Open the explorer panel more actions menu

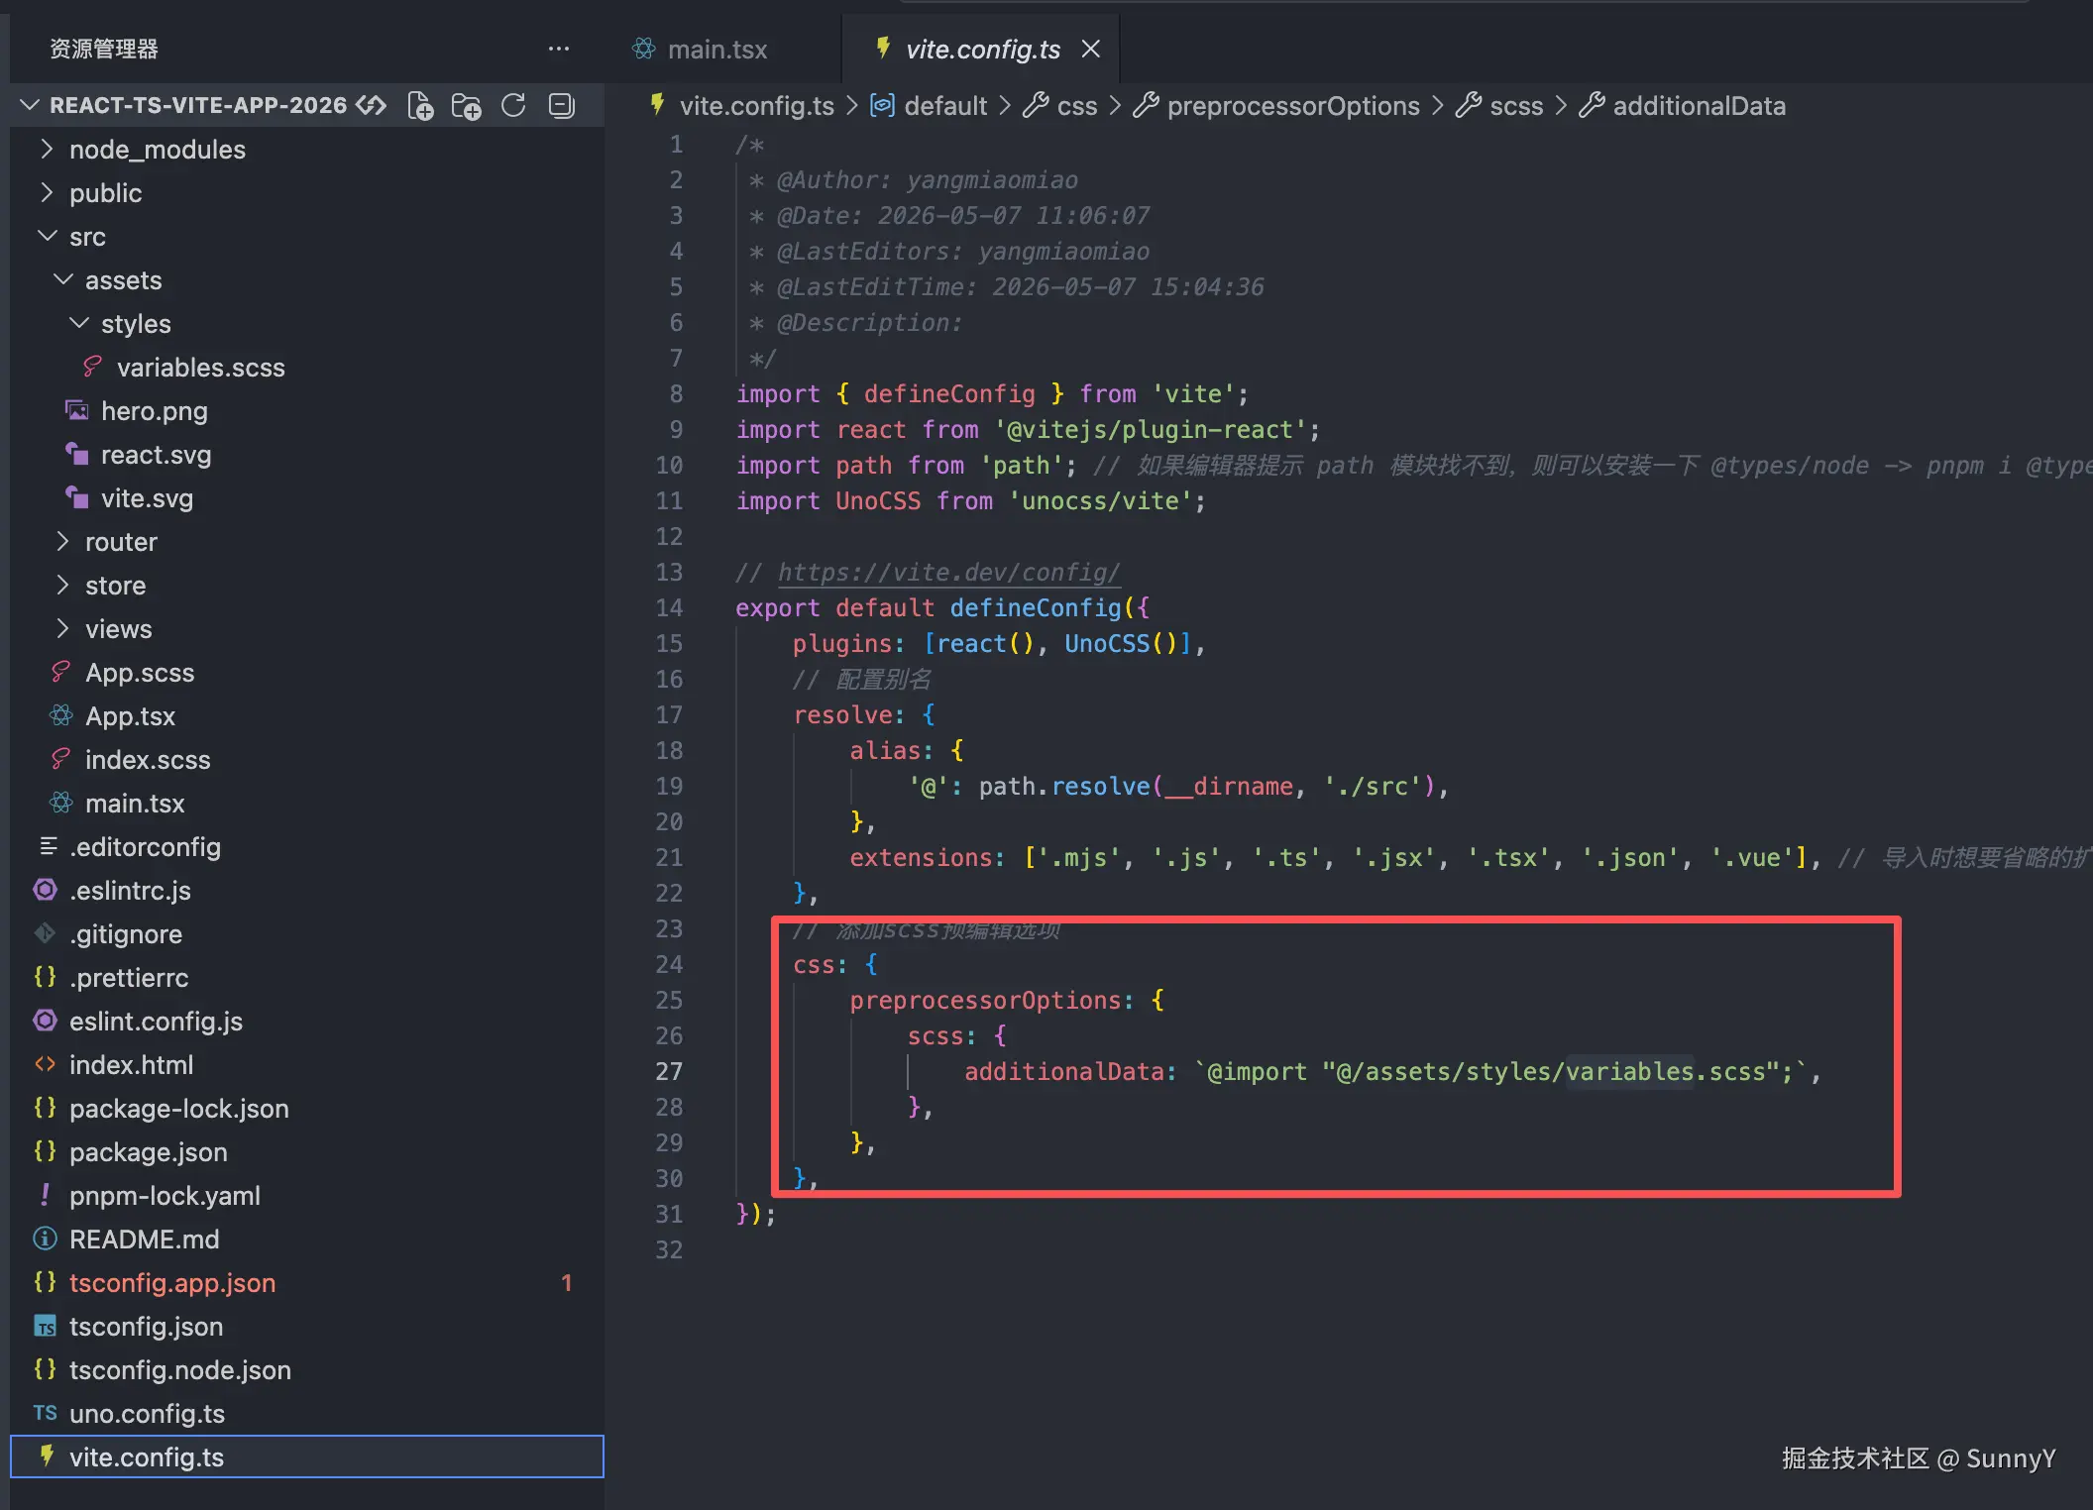(559, 49)
